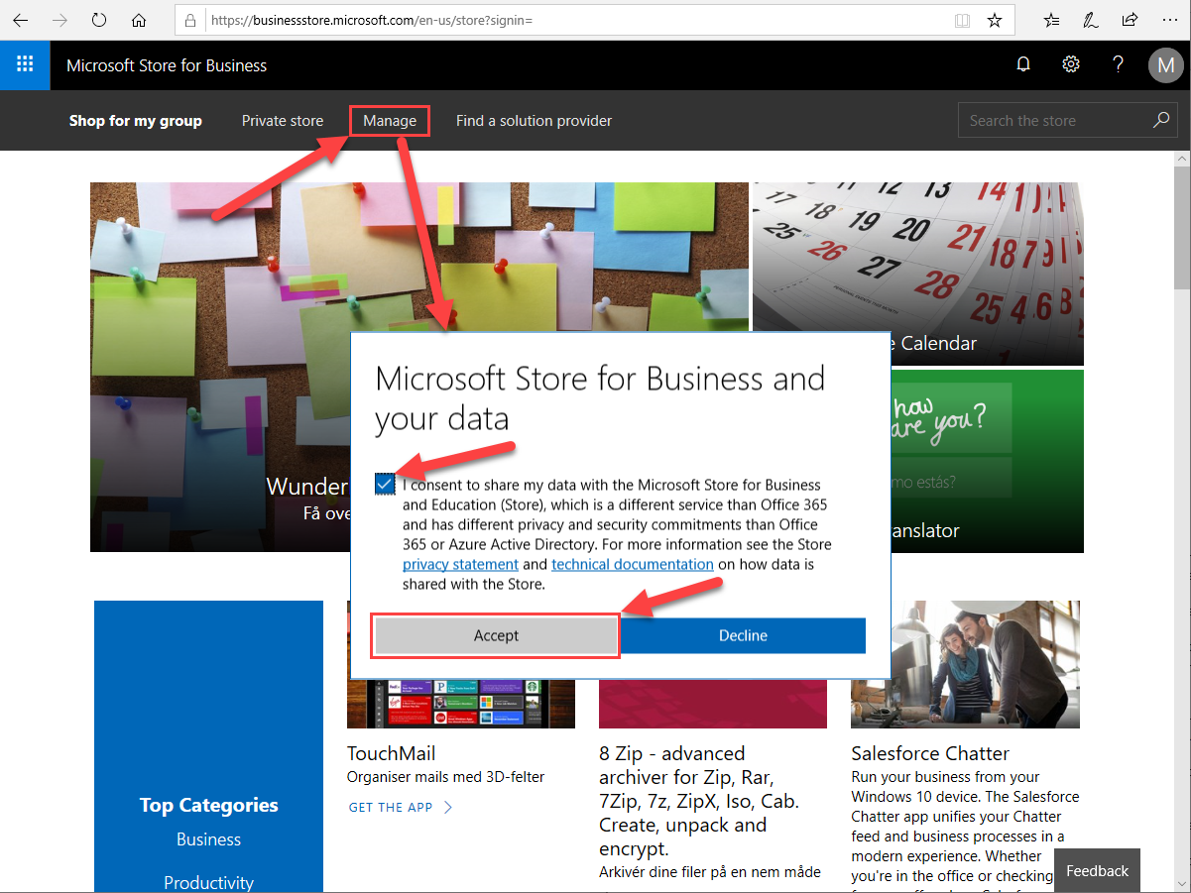The image size is (1191, 893).
Task: Open the account avatar marked M
Action: click(x=1165, y=65)
